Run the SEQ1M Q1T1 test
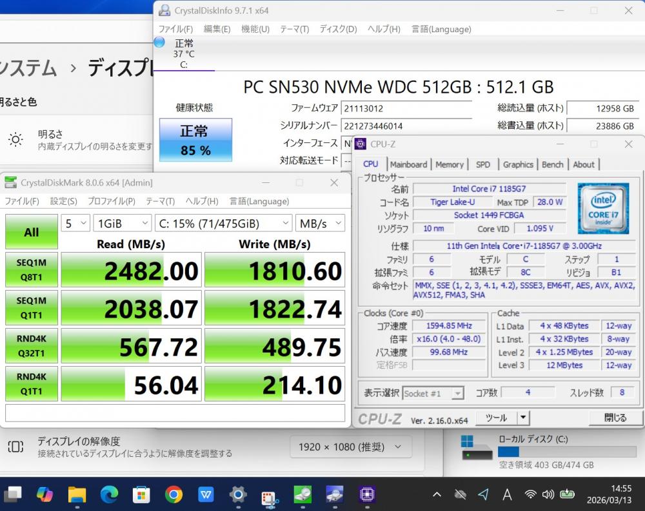This screenshot has width=645, height=511. [32, 307]
